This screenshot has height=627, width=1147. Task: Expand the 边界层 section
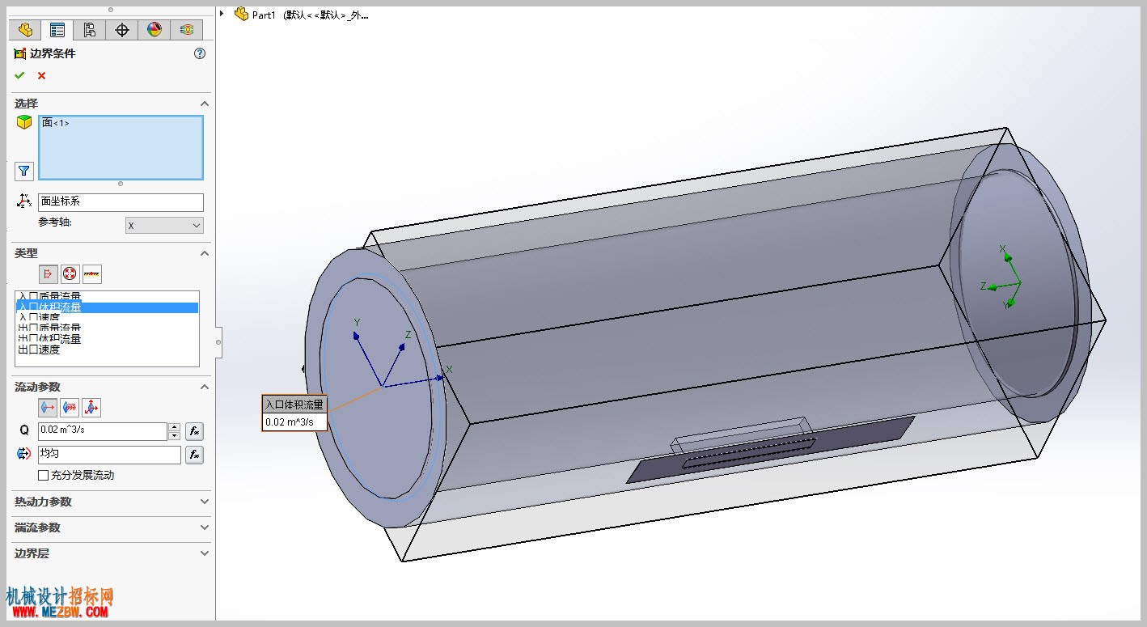(112, 553)
